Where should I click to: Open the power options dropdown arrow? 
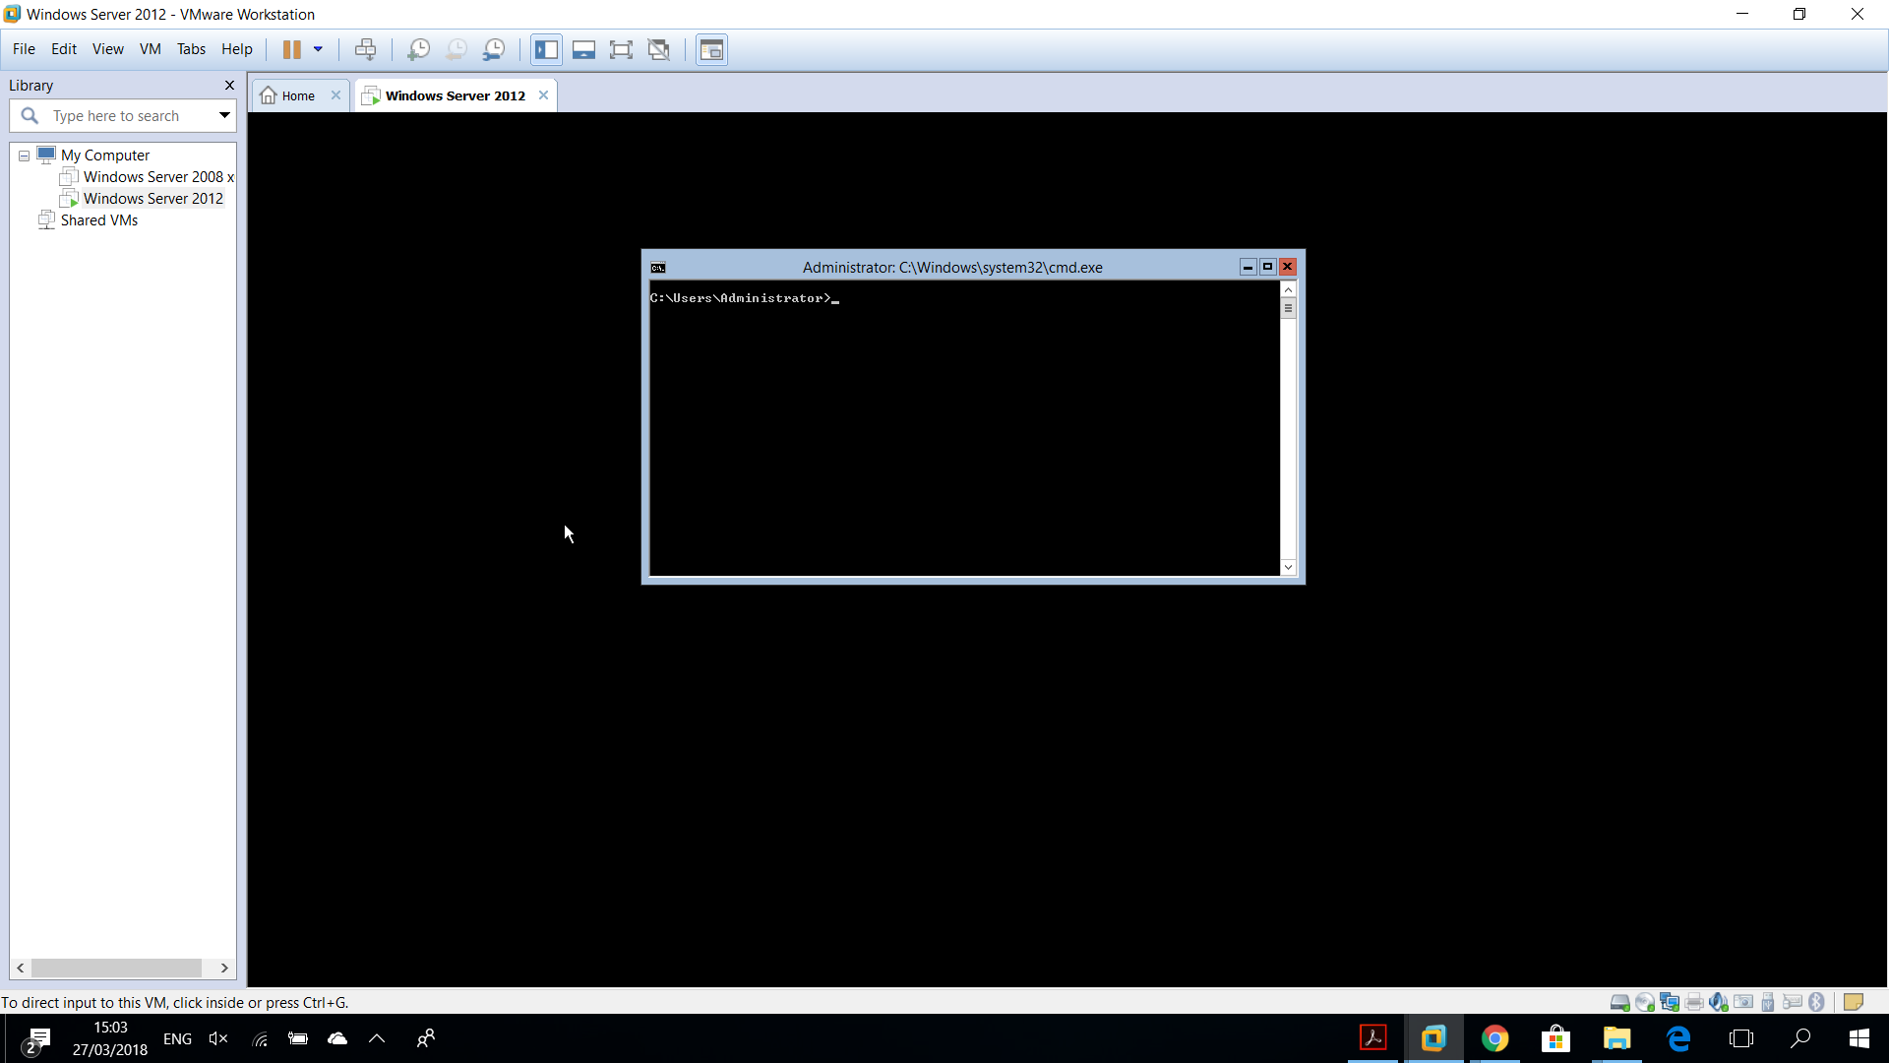coord(318,49)
